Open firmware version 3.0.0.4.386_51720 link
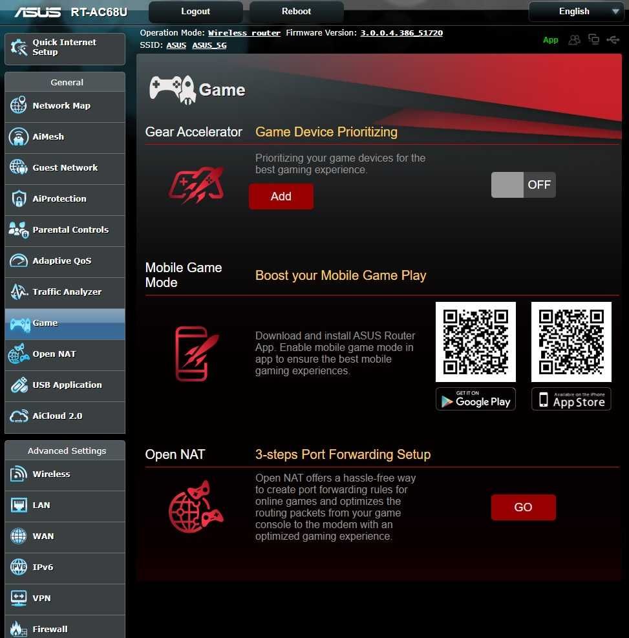The height and width of the screenshot is (638, 629). 401,33
